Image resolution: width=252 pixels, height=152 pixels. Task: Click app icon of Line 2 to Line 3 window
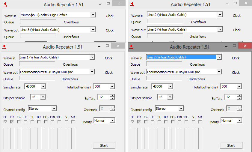[132, 4]
